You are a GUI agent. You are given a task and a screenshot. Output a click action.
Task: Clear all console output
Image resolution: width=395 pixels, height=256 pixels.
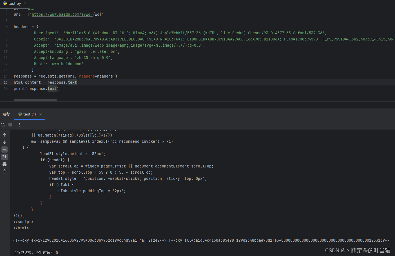(x=5, y=171)
